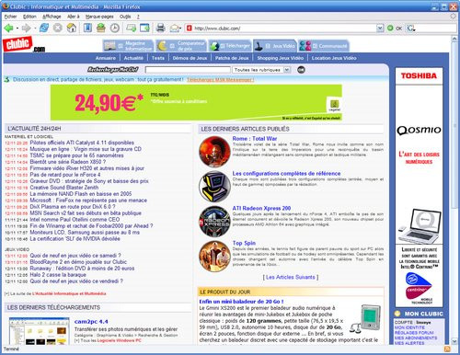Click the Annuaire navigation link
Viewport: 460px width, 355px height.
106,58
